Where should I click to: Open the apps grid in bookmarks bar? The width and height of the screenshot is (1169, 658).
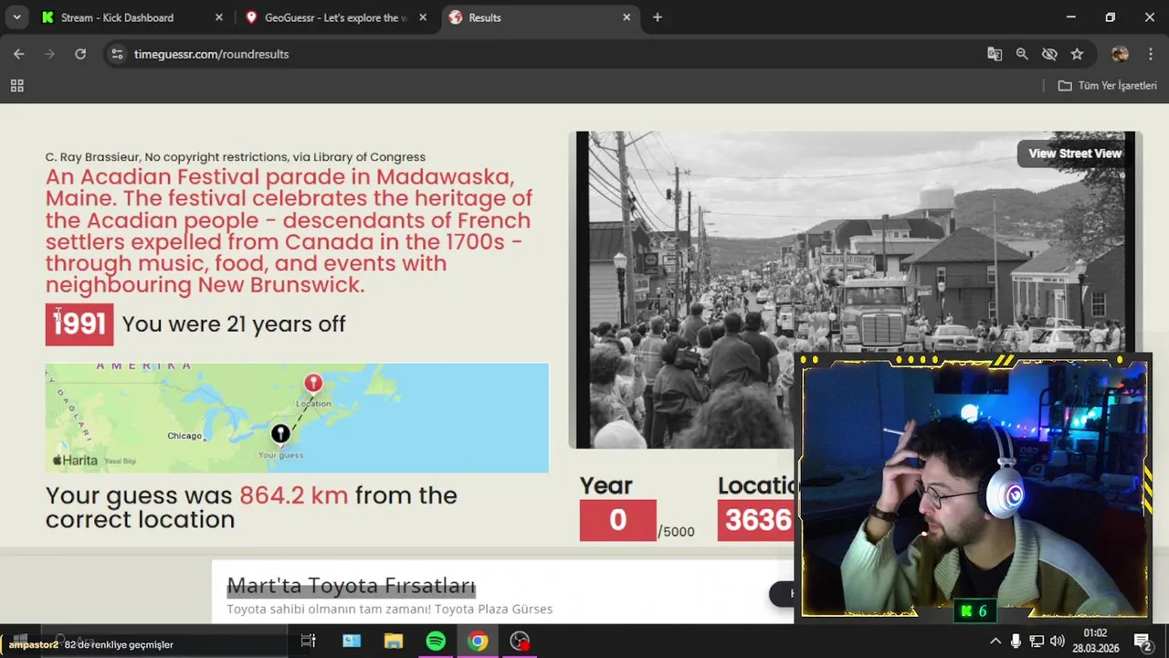pos(16,86)
